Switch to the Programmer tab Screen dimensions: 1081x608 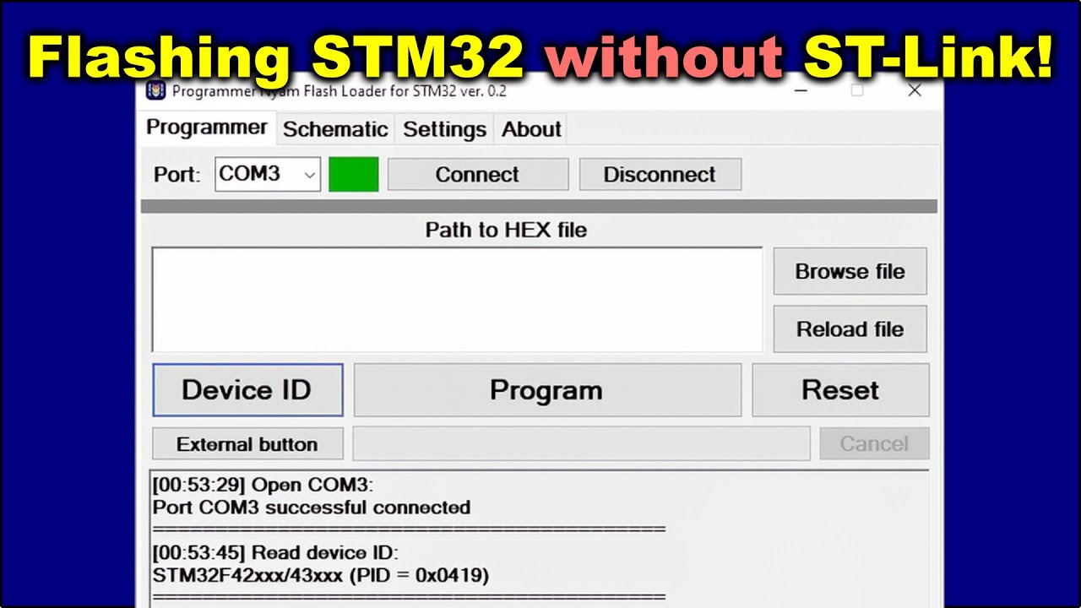pos(207,128)
